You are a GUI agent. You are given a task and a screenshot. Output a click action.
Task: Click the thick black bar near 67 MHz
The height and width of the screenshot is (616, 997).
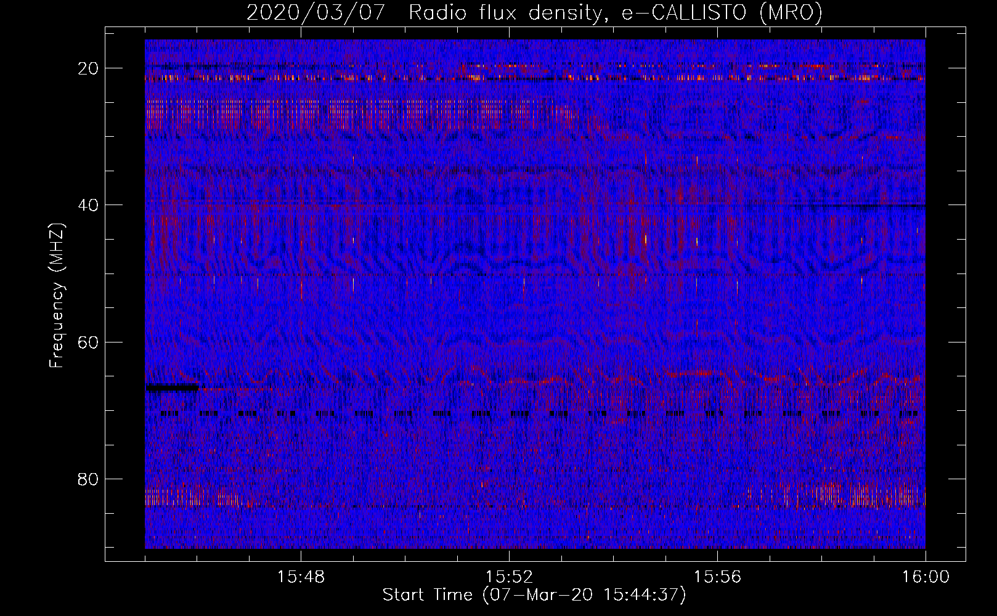pos(173,387)
